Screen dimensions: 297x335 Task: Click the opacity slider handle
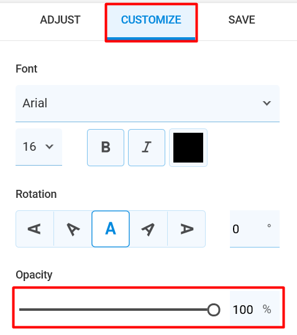coord(214,310)
